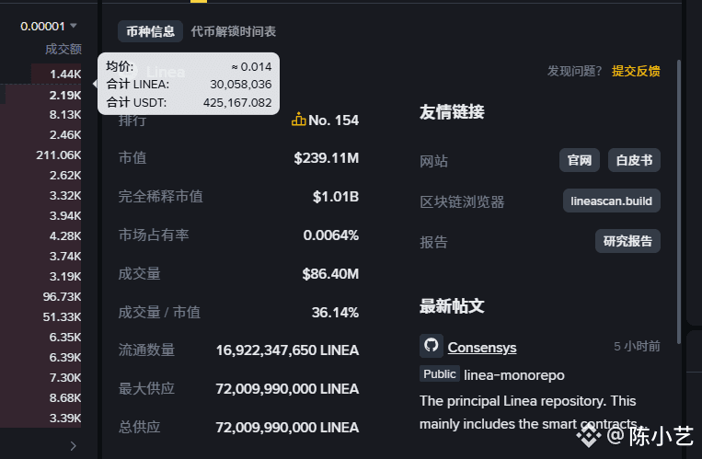Open the lineascan.build explorer button
This screenshot has height=459, width=702.
(x=612, y=201)
